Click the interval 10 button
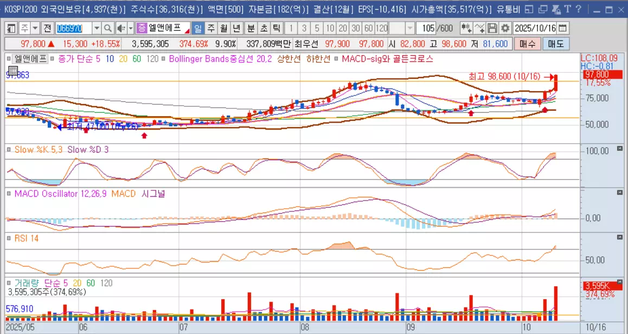Viewport: 628px width, 334px height. [330, 28]
